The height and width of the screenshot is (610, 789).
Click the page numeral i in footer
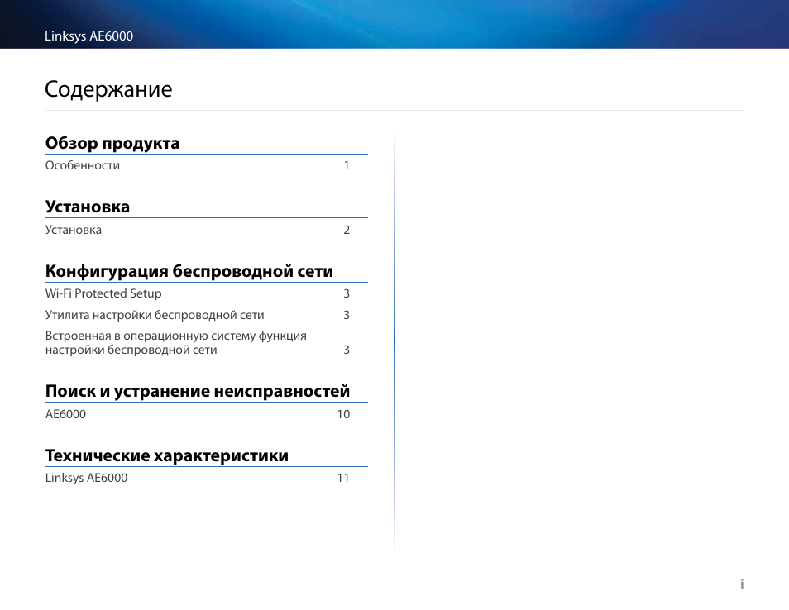pyautogui.click(x=742, y=584)
